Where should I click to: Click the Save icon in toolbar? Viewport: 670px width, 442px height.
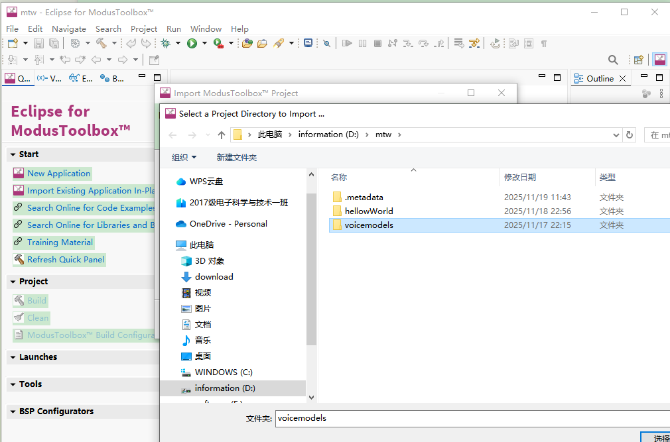click(x=39, y=43)
